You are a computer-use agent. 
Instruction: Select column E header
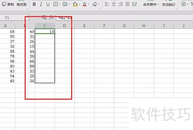point(84,26)
